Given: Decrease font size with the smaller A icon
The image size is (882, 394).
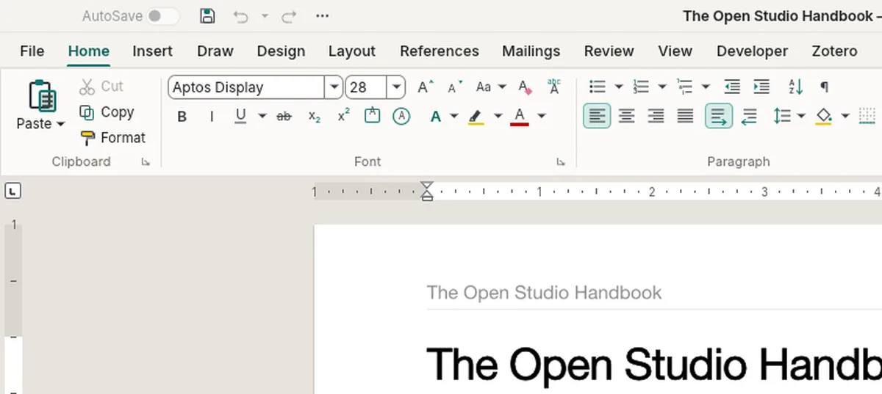Looking at the screenshot, I should point(455,87).
